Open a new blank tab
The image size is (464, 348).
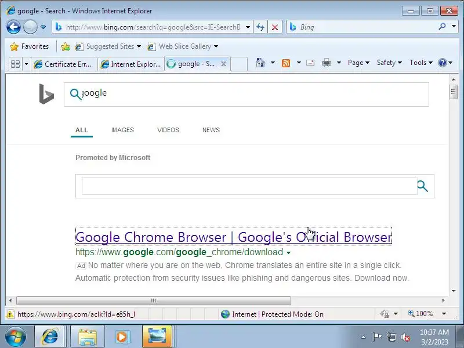239,64
